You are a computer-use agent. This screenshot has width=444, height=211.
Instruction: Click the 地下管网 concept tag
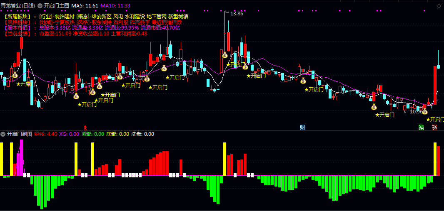157,17
